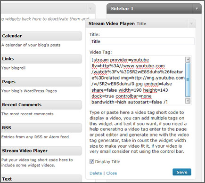Select the Pages widget bar
205x183 pixels.
click(x=41, y=82)
